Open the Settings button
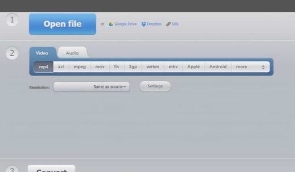The image size is (295, 172). coord(155,86)
